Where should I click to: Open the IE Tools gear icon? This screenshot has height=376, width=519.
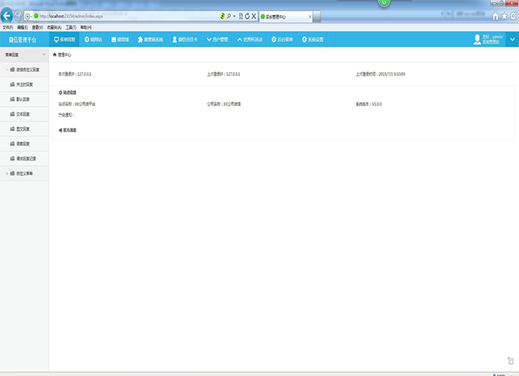pyautogui.click(x=512, y=16)
